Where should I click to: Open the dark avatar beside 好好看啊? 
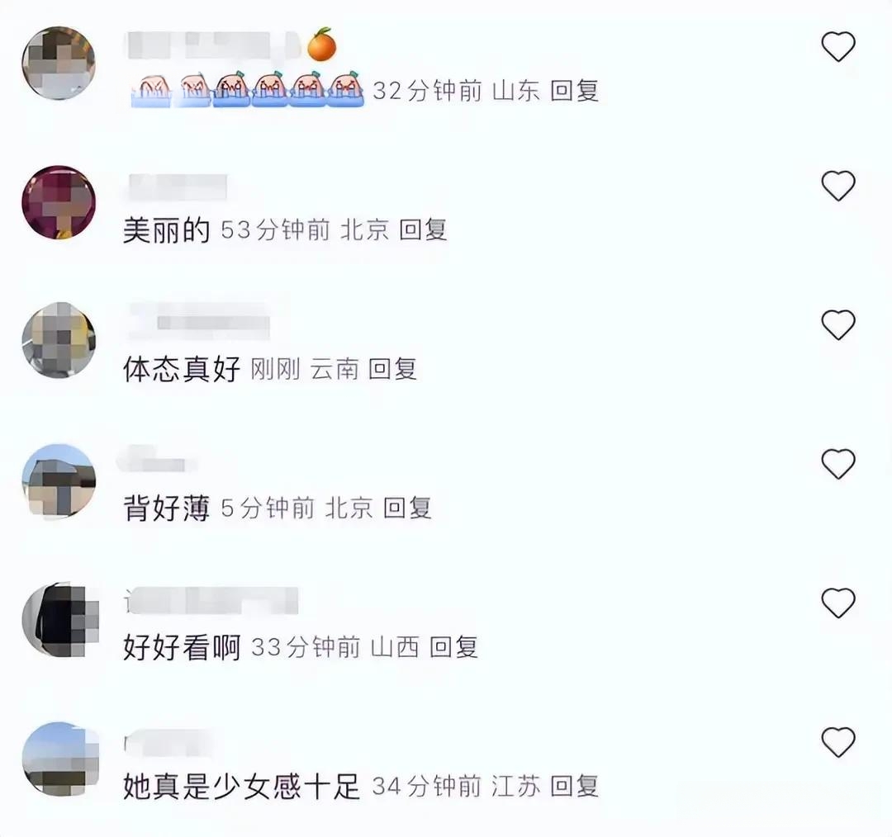(x=59, y=619)
